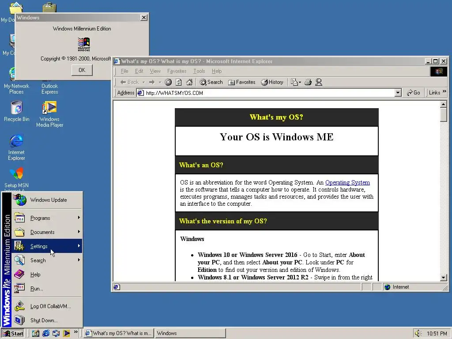Click the Windows throbber logo in IE
Image resolution: width=452 pixels, height=339 pixels.
(x=438, y=71)
